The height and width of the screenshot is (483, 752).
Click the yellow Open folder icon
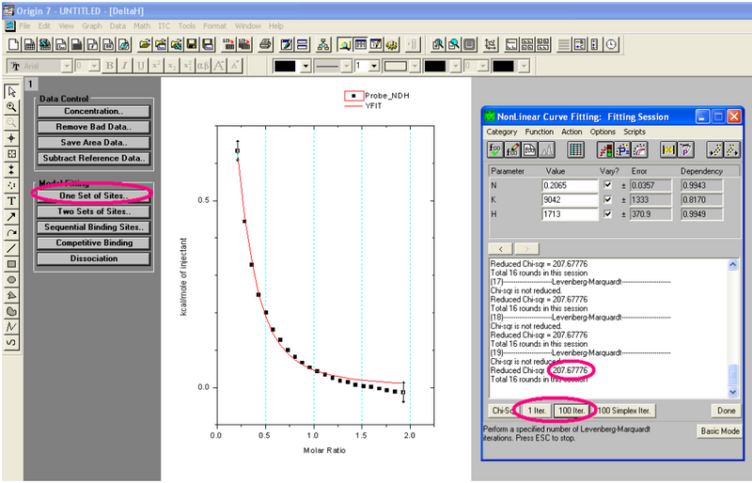[x=145, y=44]
